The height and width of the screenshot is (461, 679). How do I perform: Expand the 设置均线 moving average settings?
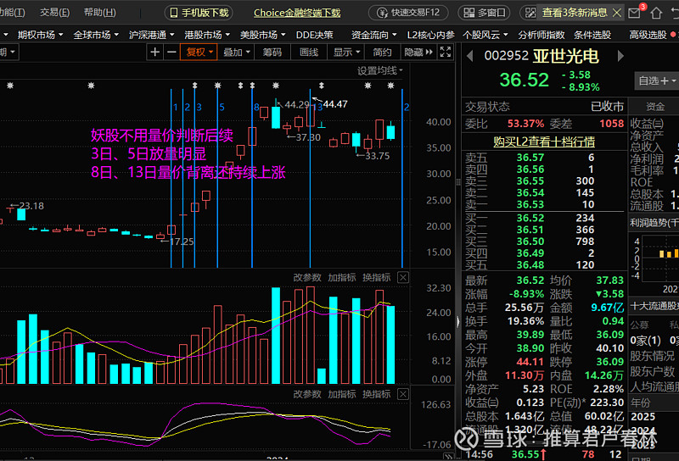[380, 70]
